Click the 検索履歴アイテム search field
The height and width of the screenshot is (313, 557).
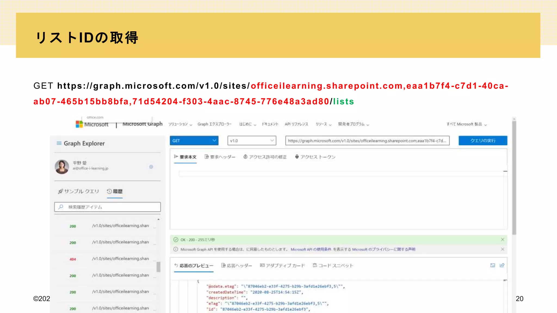pos(107,207)
